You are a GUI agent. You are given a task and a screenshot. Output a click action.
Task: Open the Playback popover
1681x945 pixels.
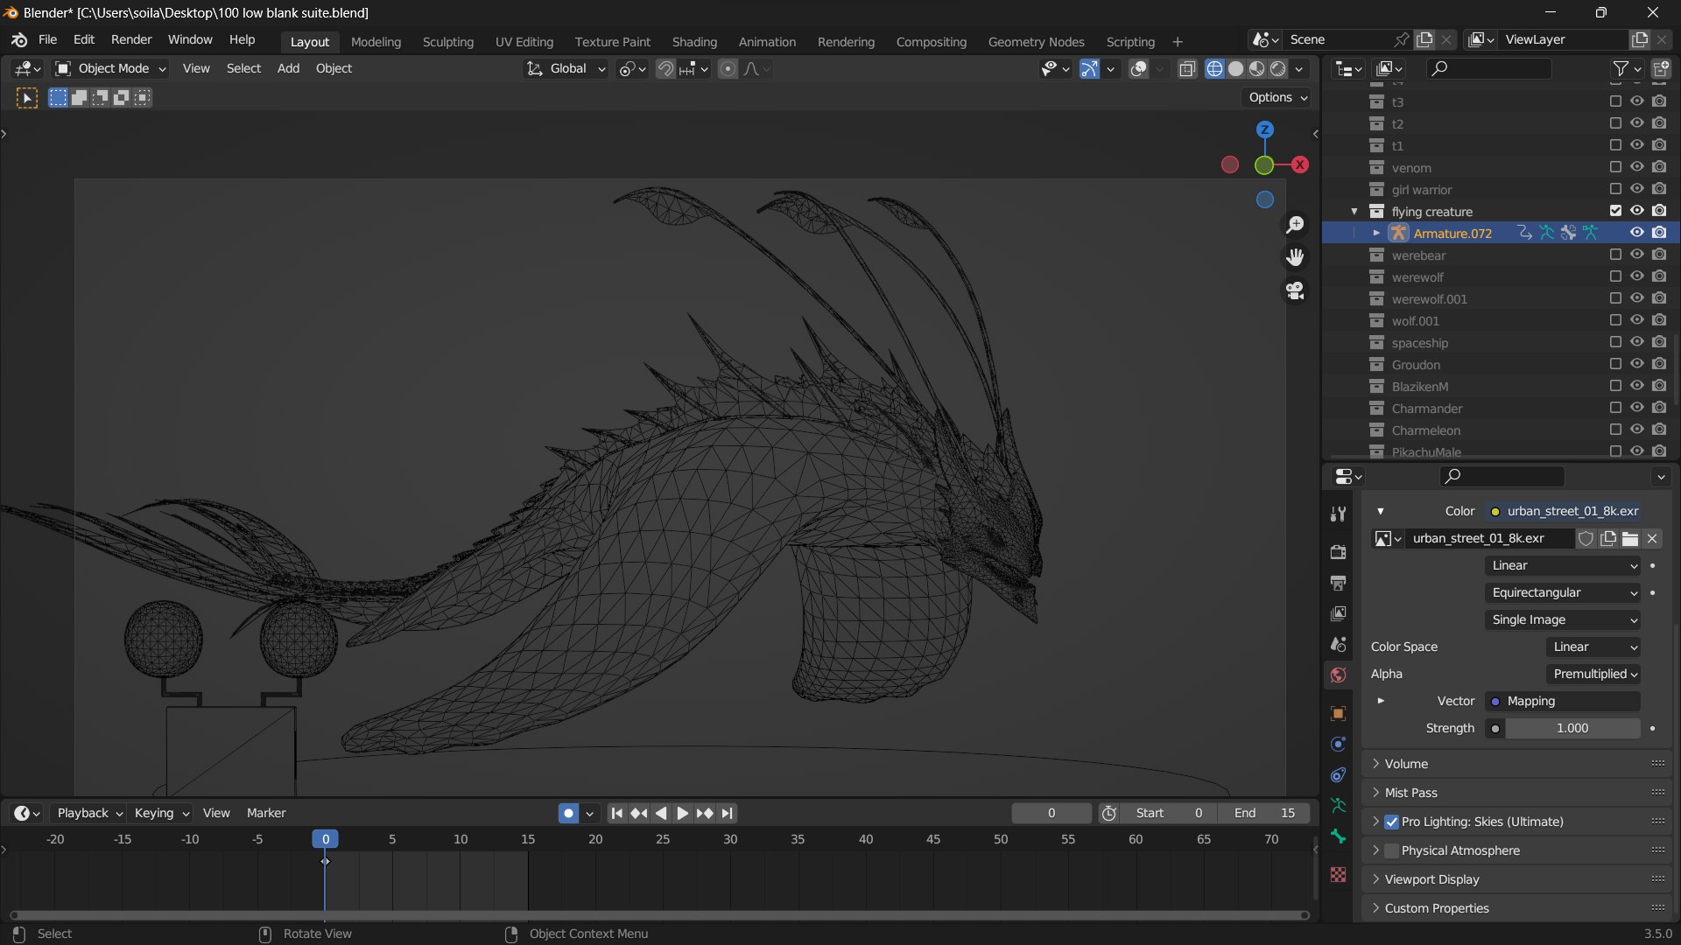click(89, 814)
